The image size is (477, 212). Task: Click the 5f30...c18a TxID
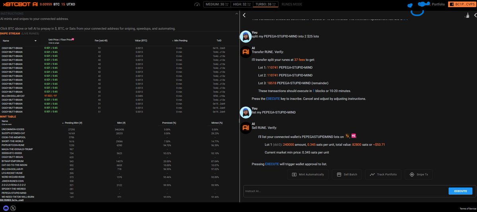(219, 96)
